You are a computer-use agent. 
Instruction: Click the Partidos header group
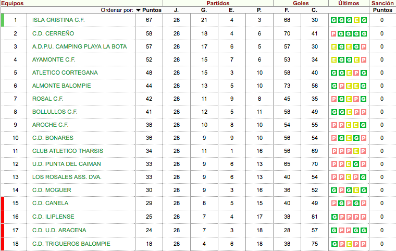218,3
